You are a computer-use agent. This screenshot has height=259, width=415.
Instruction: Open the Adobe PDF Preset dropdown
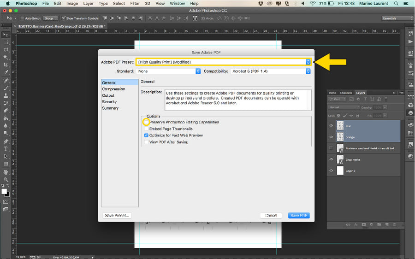pyautogui.click(x=223, y=62)
